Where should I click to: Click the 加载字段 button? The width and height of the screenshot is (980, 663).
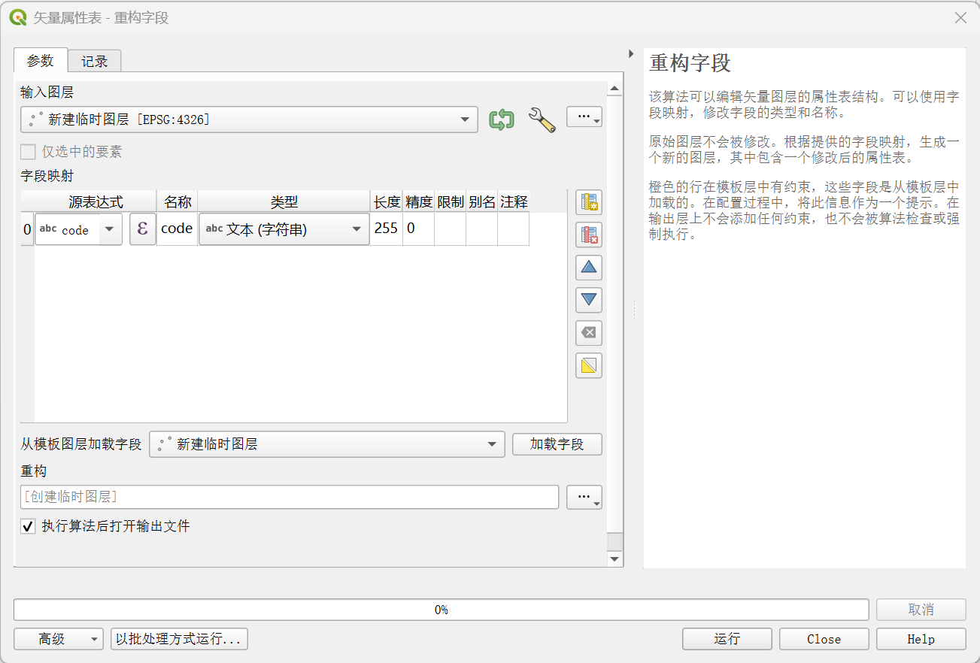[x=557, y=444]
